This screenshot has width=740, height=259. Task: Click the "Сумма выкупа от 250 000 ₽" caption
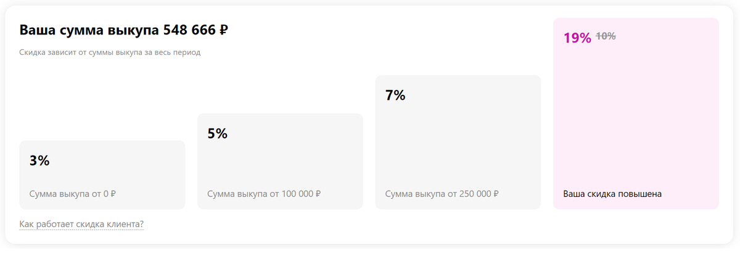442,194
